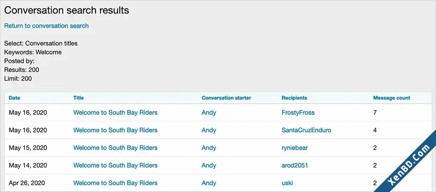Open the Apr 26 Welcome conversation title
The width and height of the screenshot is (436, 192).
coord(115,183)
